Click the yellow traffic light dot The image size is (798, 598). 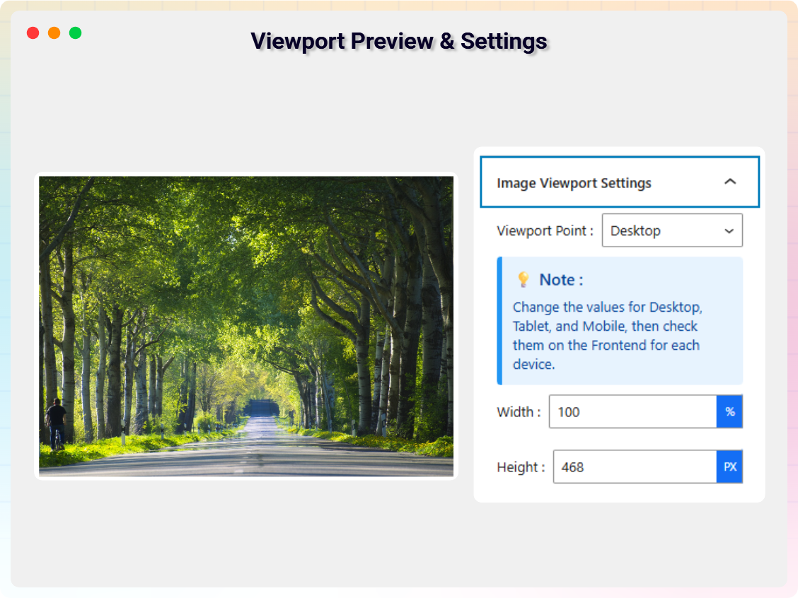pos(53,33)
